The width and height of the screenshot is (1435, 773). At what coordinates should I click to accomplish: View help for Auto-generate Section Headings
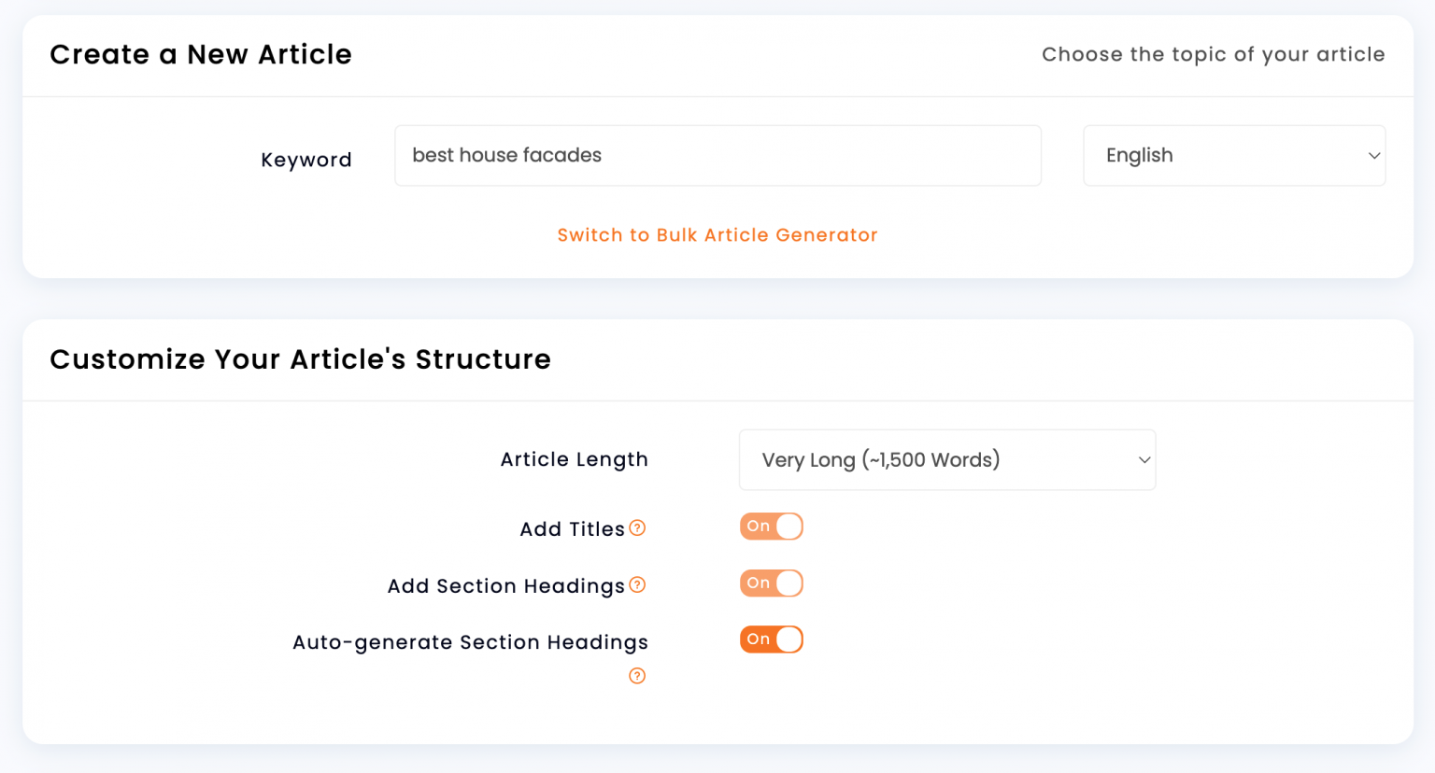637,675
